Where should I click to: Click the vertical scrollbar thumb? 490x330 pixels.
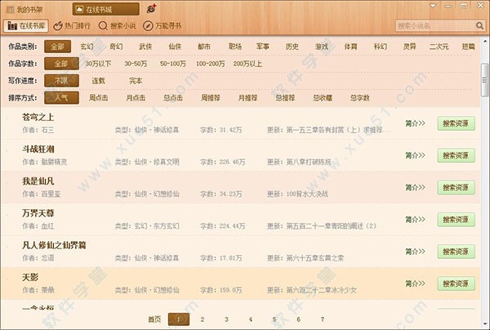pyautogui.click(x=484, y=80)
